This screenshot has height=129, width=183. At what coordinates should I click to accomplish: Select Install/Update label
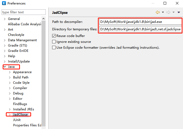click(x=19, y=61)
